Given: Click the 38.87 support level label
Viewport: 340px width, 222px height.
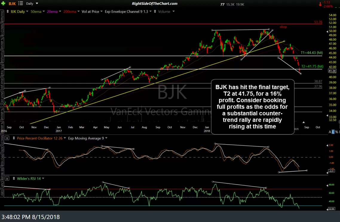Looking at the screenshot, I should (x=318, y=81).
